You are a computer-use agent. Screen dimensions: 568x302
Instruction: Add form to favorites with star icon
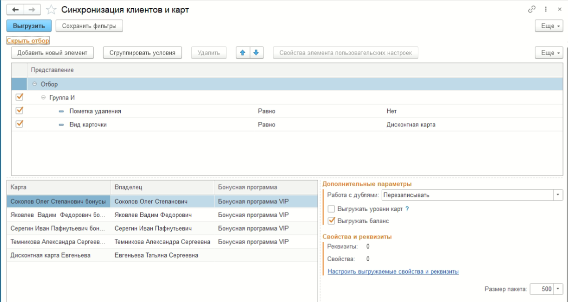coord(51,9)
